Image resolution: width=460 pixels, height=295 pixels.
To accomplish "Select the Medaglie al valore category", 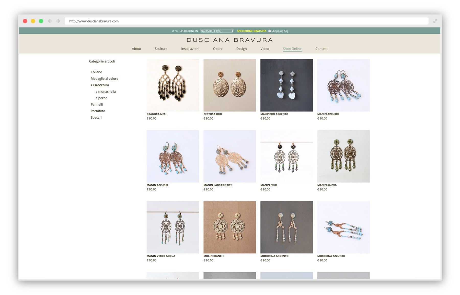I will tap(105, 79).
